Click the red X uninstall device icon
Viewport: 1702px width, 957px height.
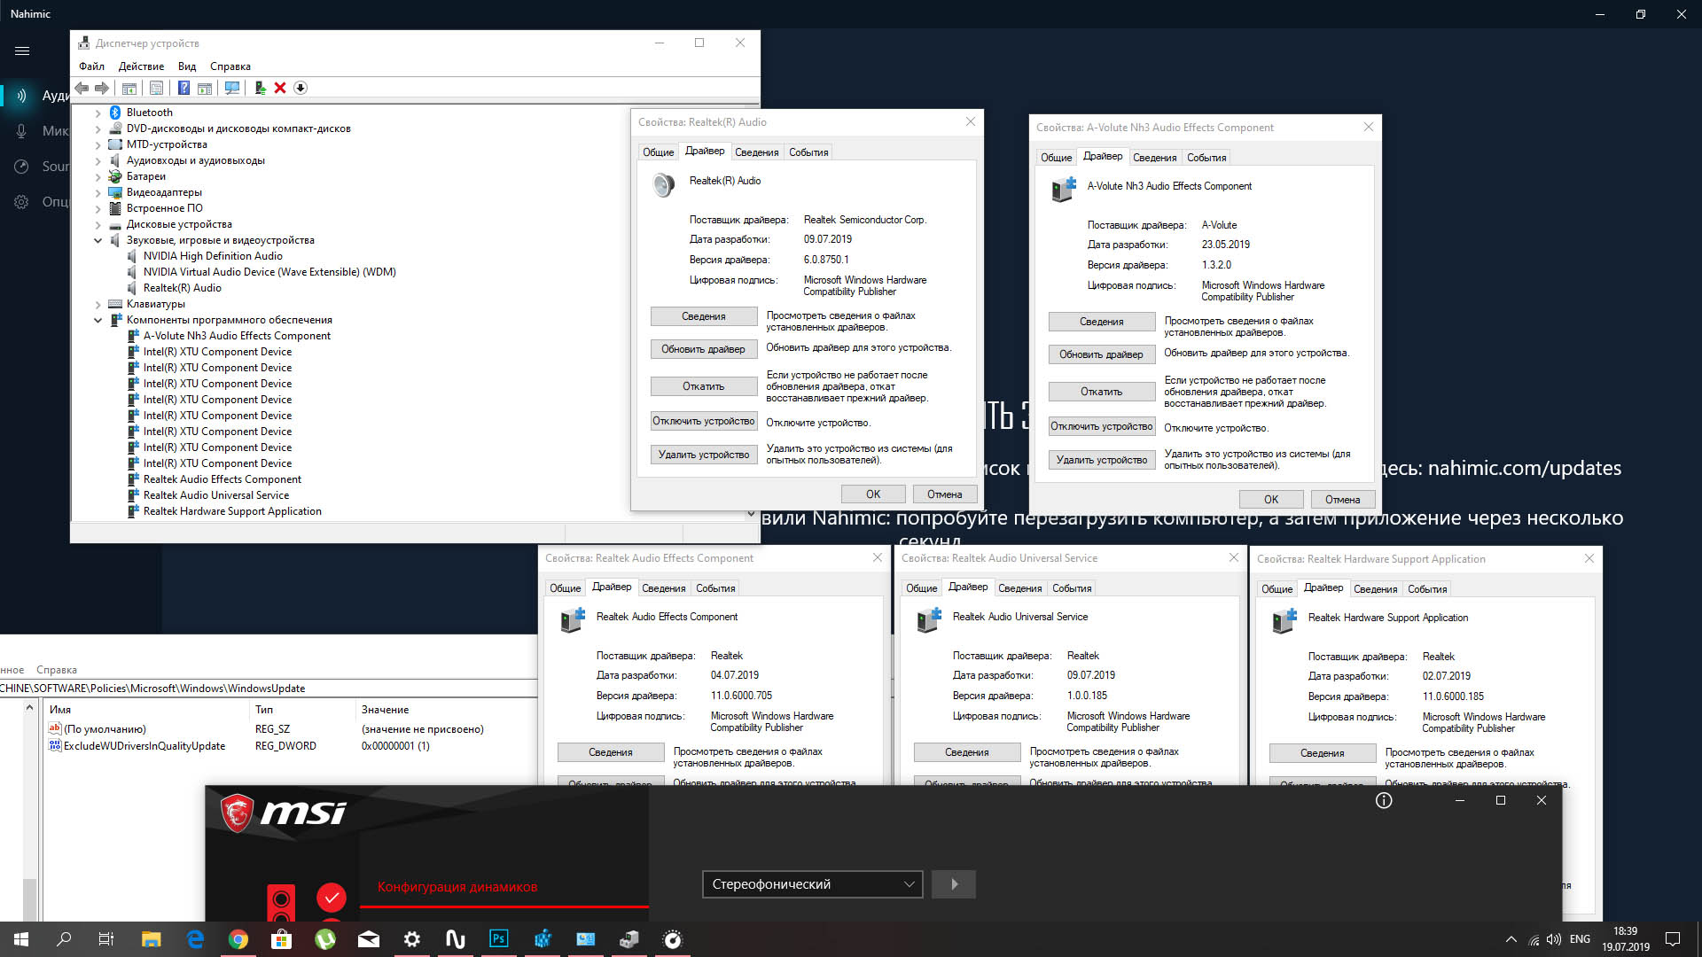280,88
